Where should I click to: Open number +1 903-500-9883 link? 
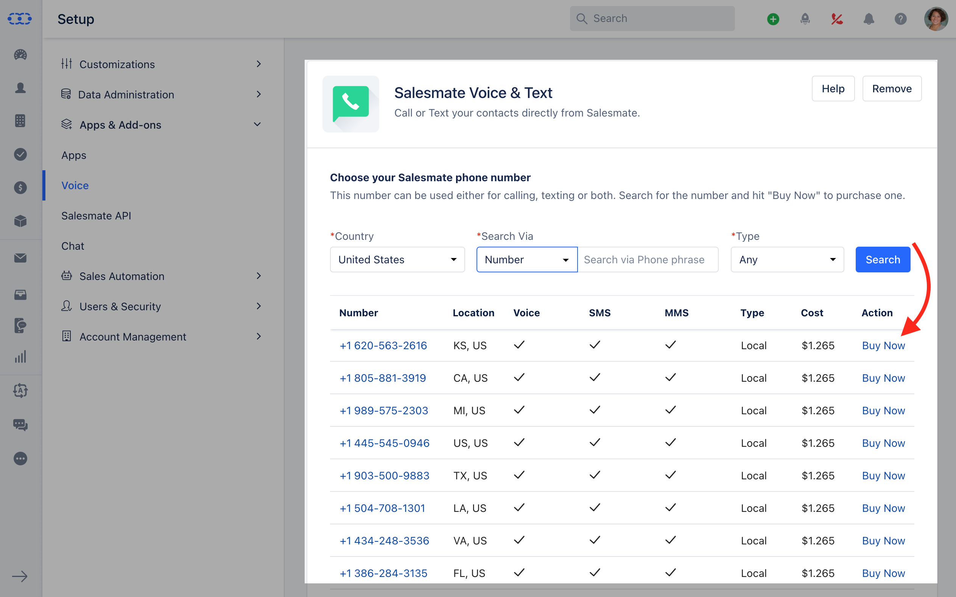tap(384, 476)
